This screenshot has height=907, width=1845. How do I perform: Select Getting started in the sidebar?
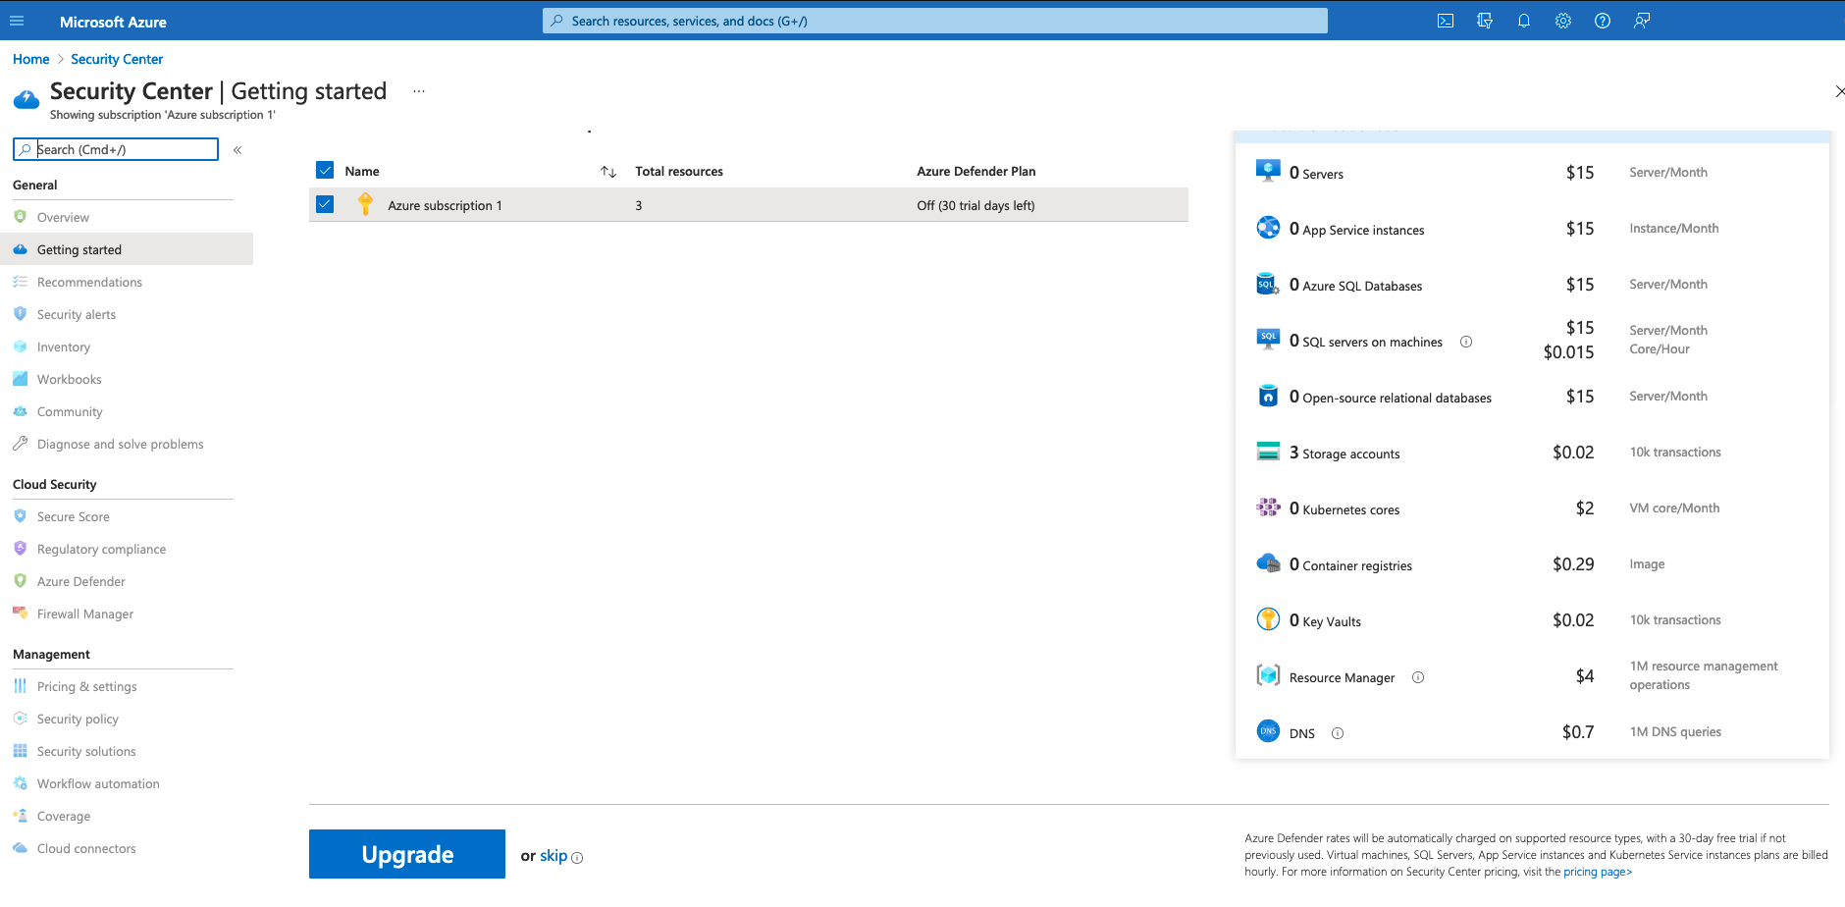(127, 249)
